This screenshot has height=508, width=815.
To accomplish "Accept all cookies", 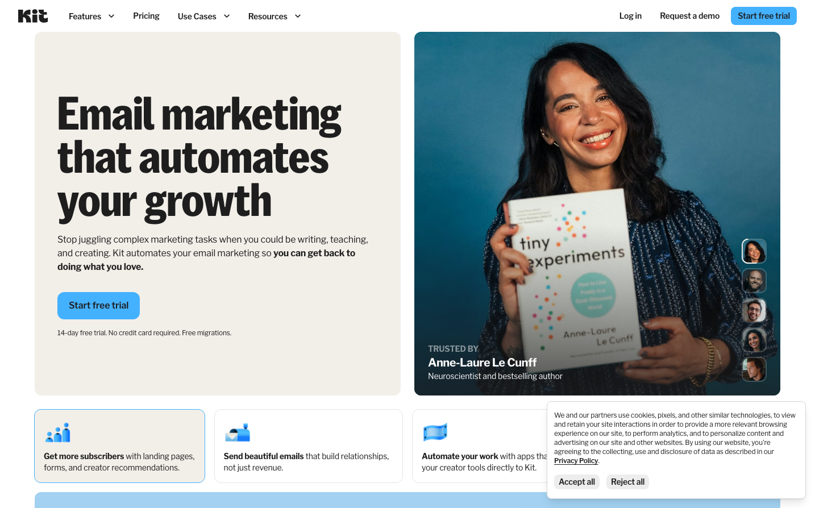I will coord(577,482).
